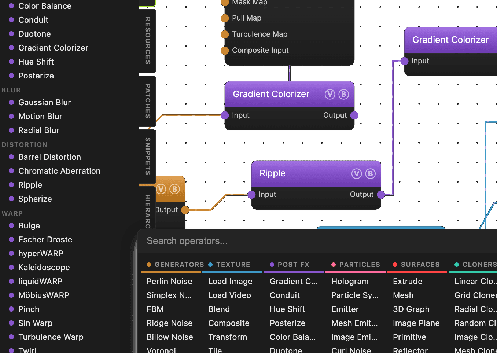The height and width of the screenshot is (353, 497).
Task: Select liquidWARP in the sidebar
Action: pyautogui.click(x=40, y=282)
